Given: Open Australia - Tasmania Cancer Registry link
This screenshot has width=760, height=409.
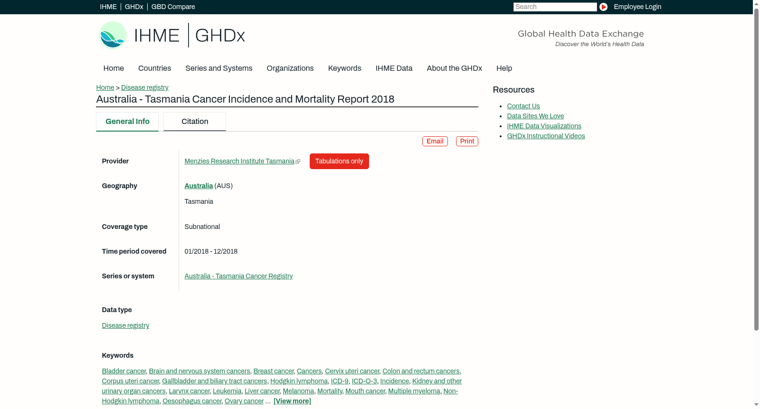Looking at the screenshot, I should coord(238,276).
